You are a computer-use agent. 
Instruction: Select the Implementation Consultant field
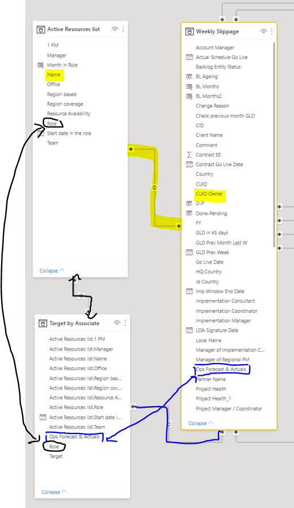click(225, 301)
